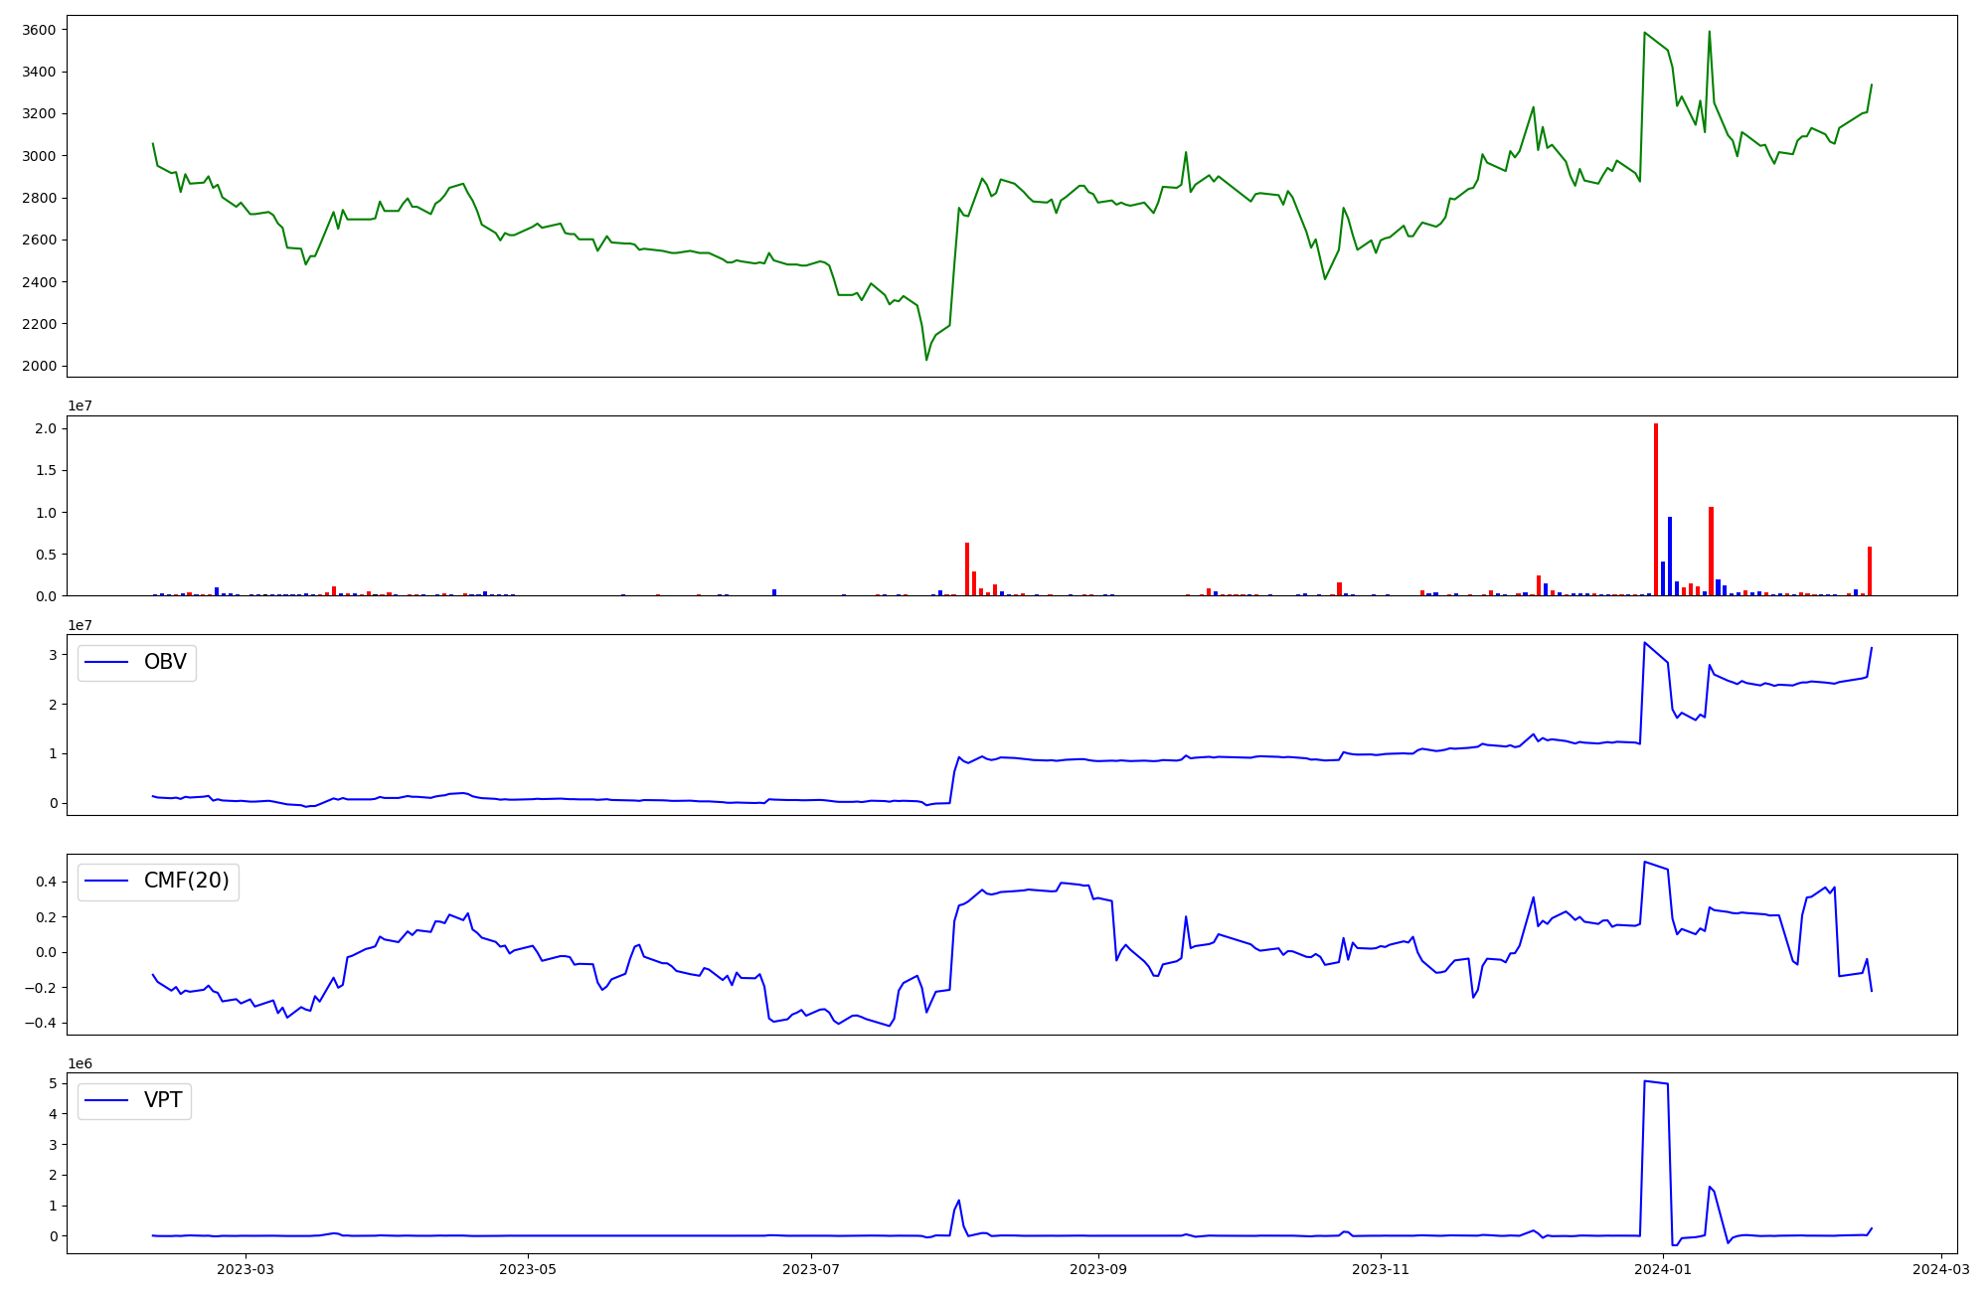Click the blue line sample in the OBV legend
Screen dimensions: 1988x1292
[x=107, y=663]
